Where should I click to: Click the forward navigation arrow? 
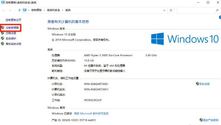[10, 10]
